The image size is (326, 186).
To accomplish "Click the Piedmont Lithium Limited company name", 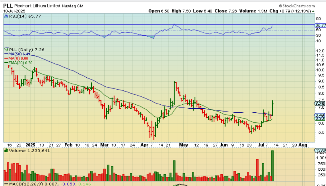I will click(x=37, y=6).
